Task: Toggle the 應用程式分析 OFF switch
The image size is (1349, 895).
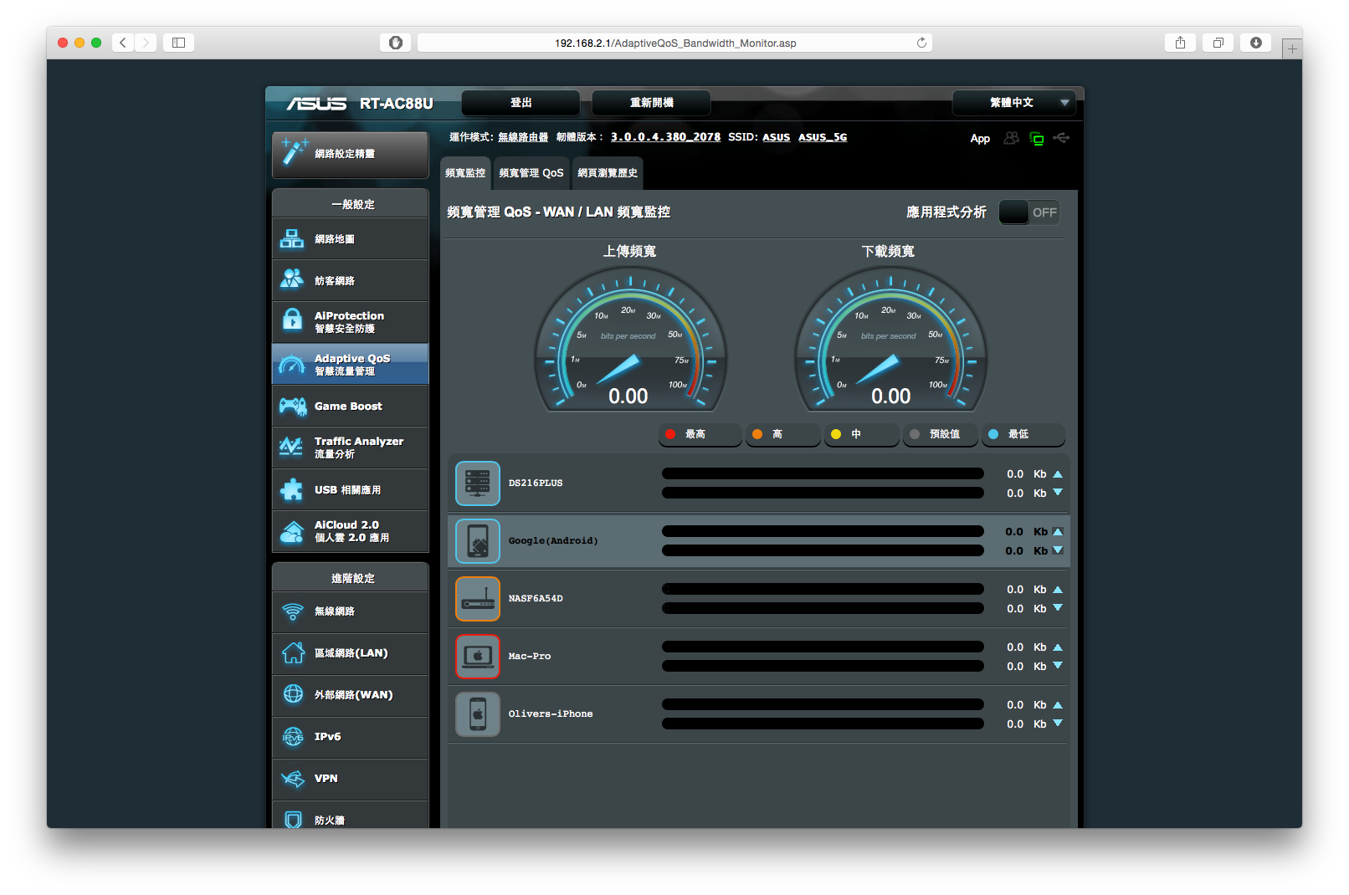Action: coord(1029,212)
